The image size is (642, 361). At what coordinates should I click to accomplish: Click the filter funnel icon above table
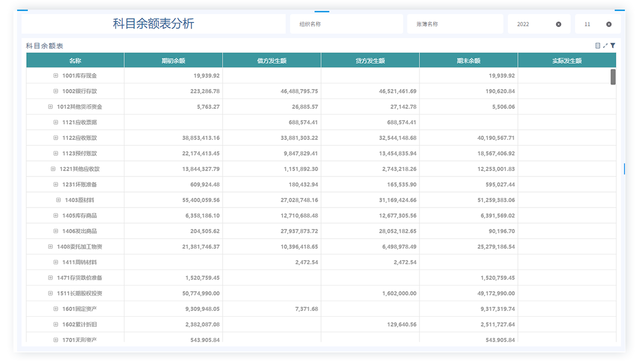(x=613, y=46)
